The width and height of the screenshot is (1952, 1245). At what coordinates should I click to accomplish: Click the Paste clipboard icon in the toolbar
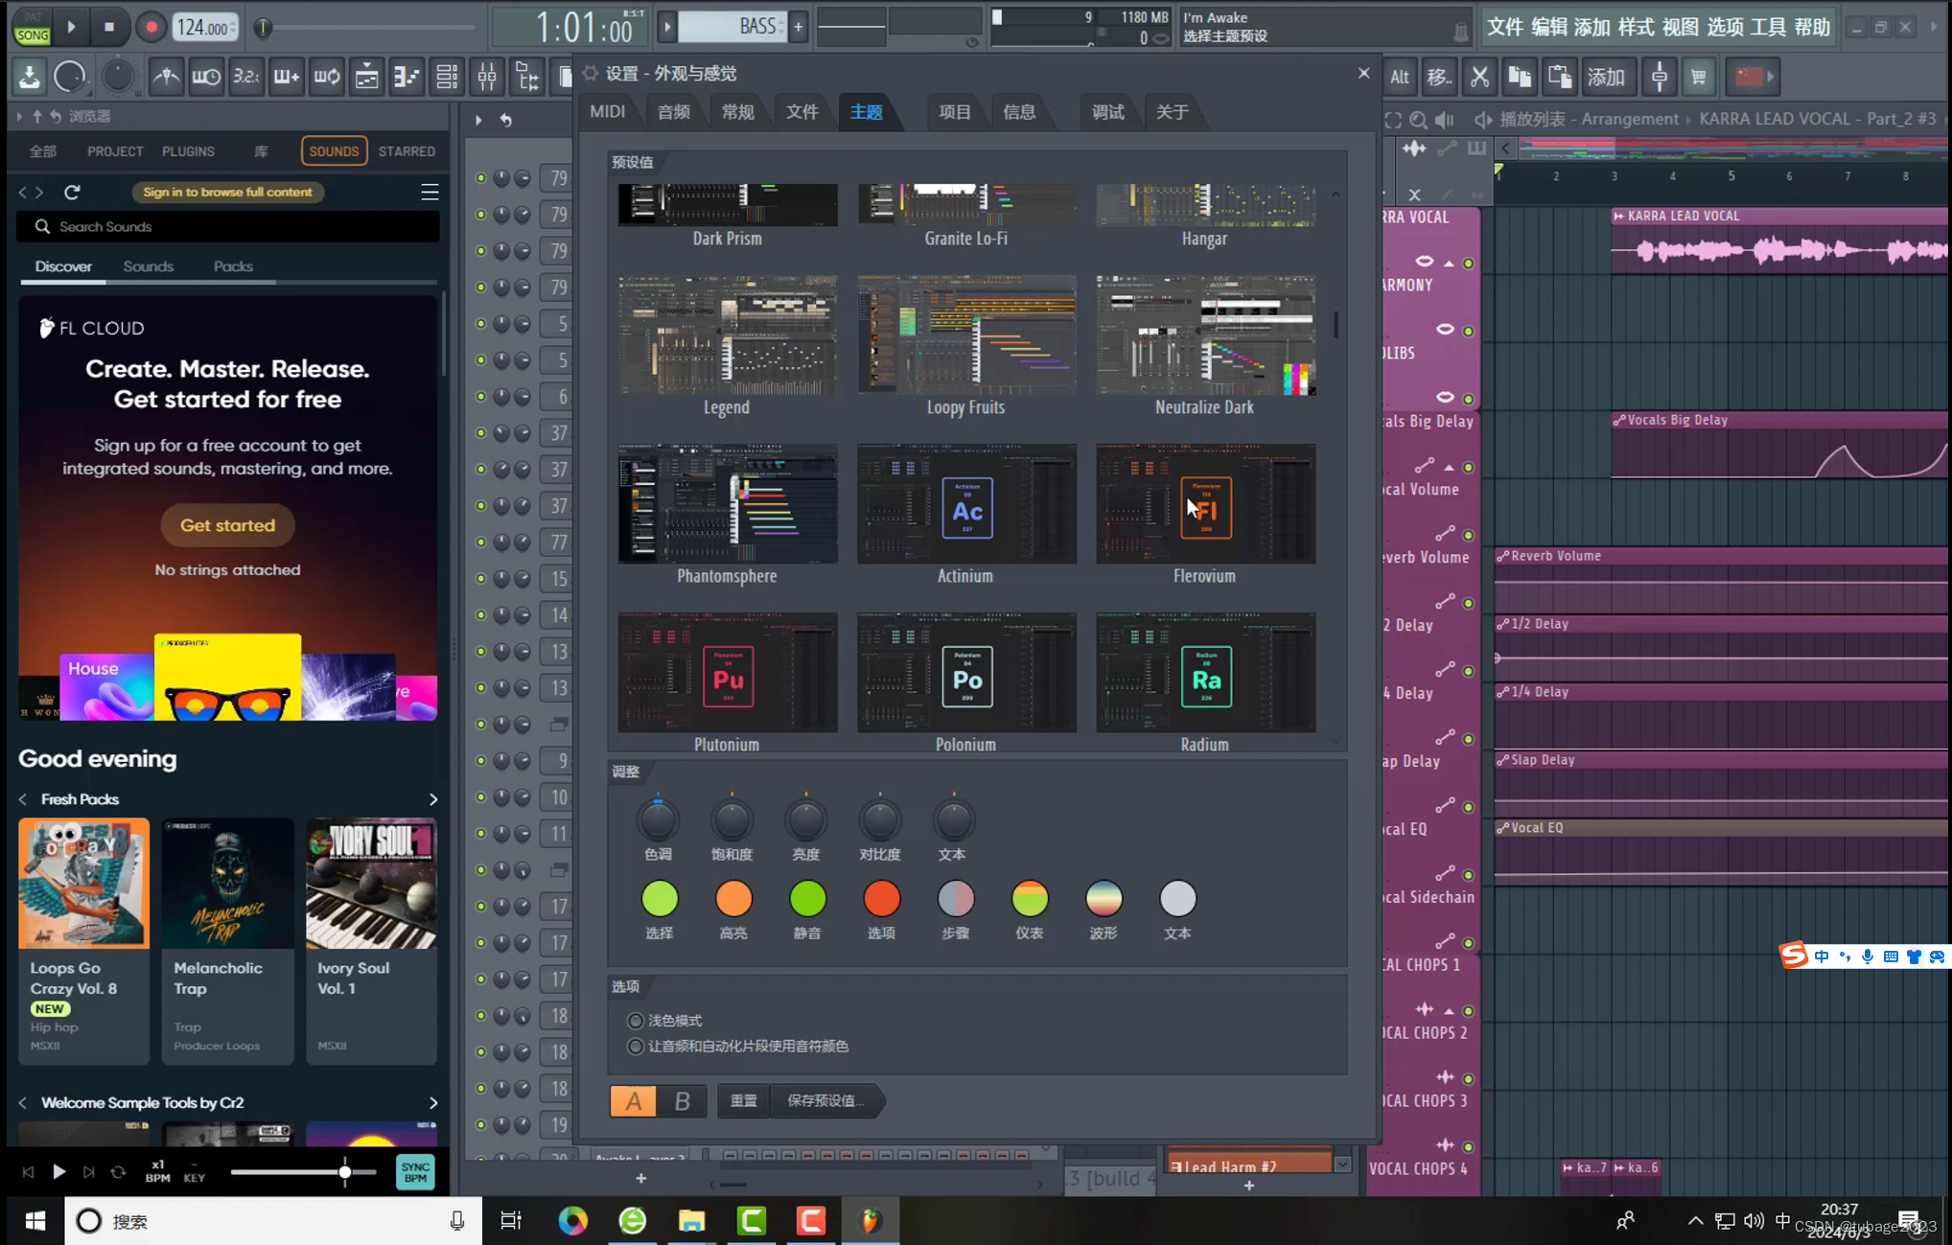(x=1560, y=77)
